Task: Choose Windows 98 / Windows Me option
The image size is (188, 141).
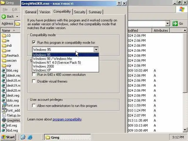Action: coord(66,59)
